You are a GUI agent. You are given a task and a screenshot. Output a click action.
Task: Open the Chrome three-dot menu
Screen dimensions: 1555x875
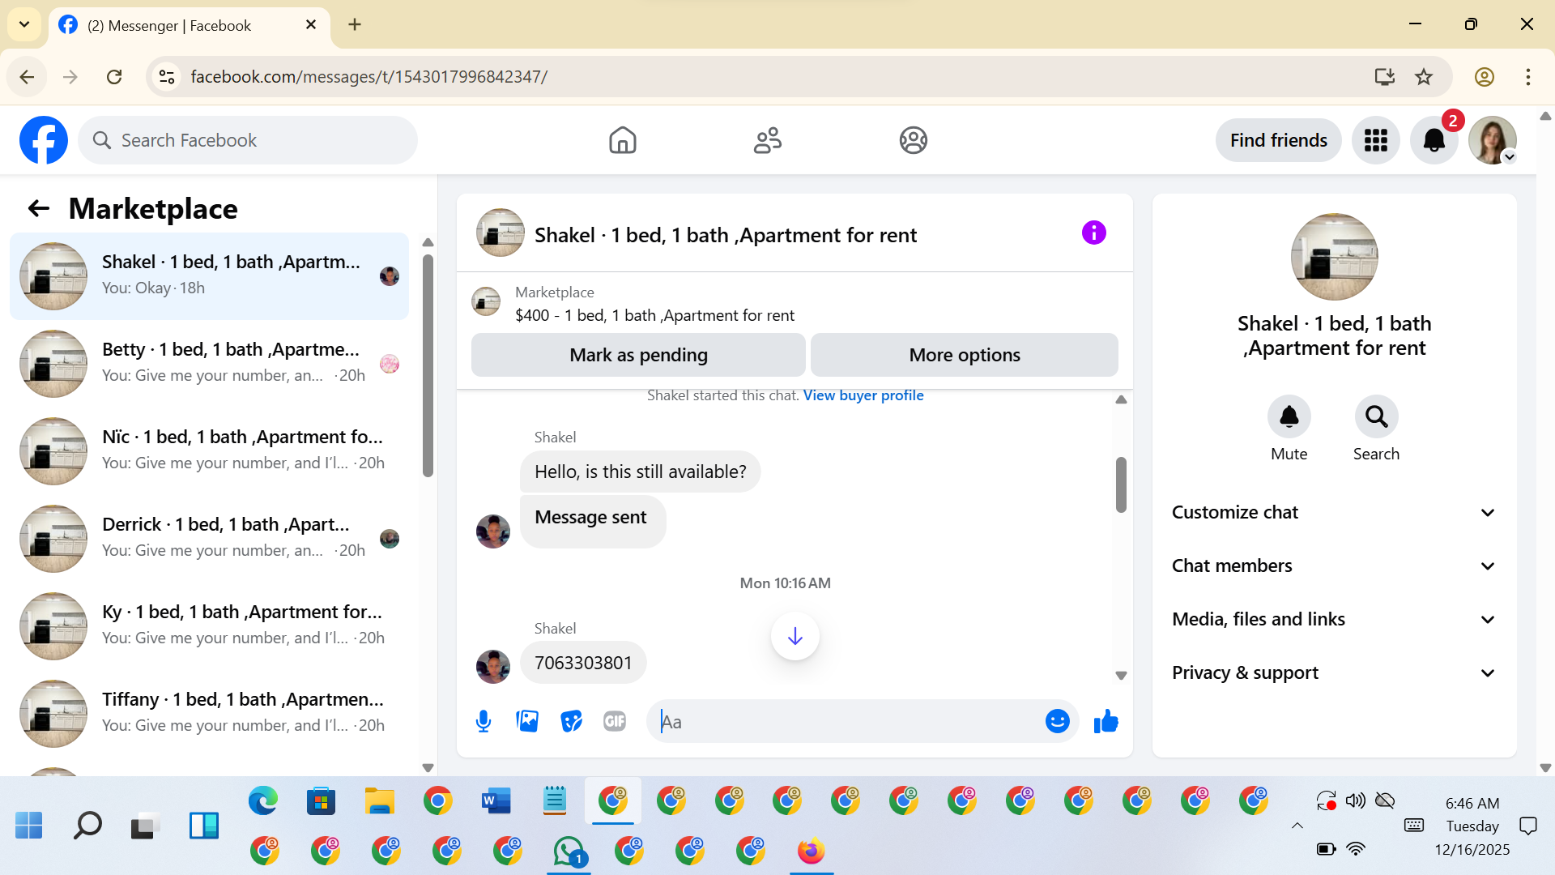pos(1527,77)
